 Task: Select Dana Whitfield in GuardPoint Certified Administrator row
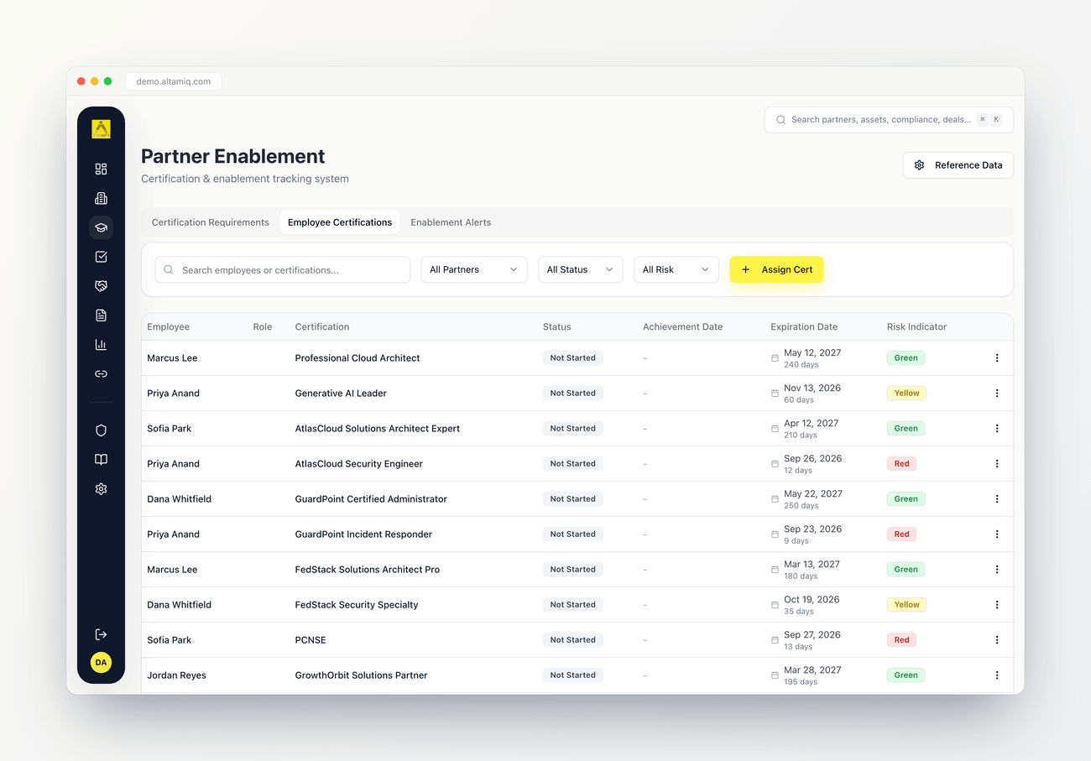pyautogui.click(x=179, y=499)
